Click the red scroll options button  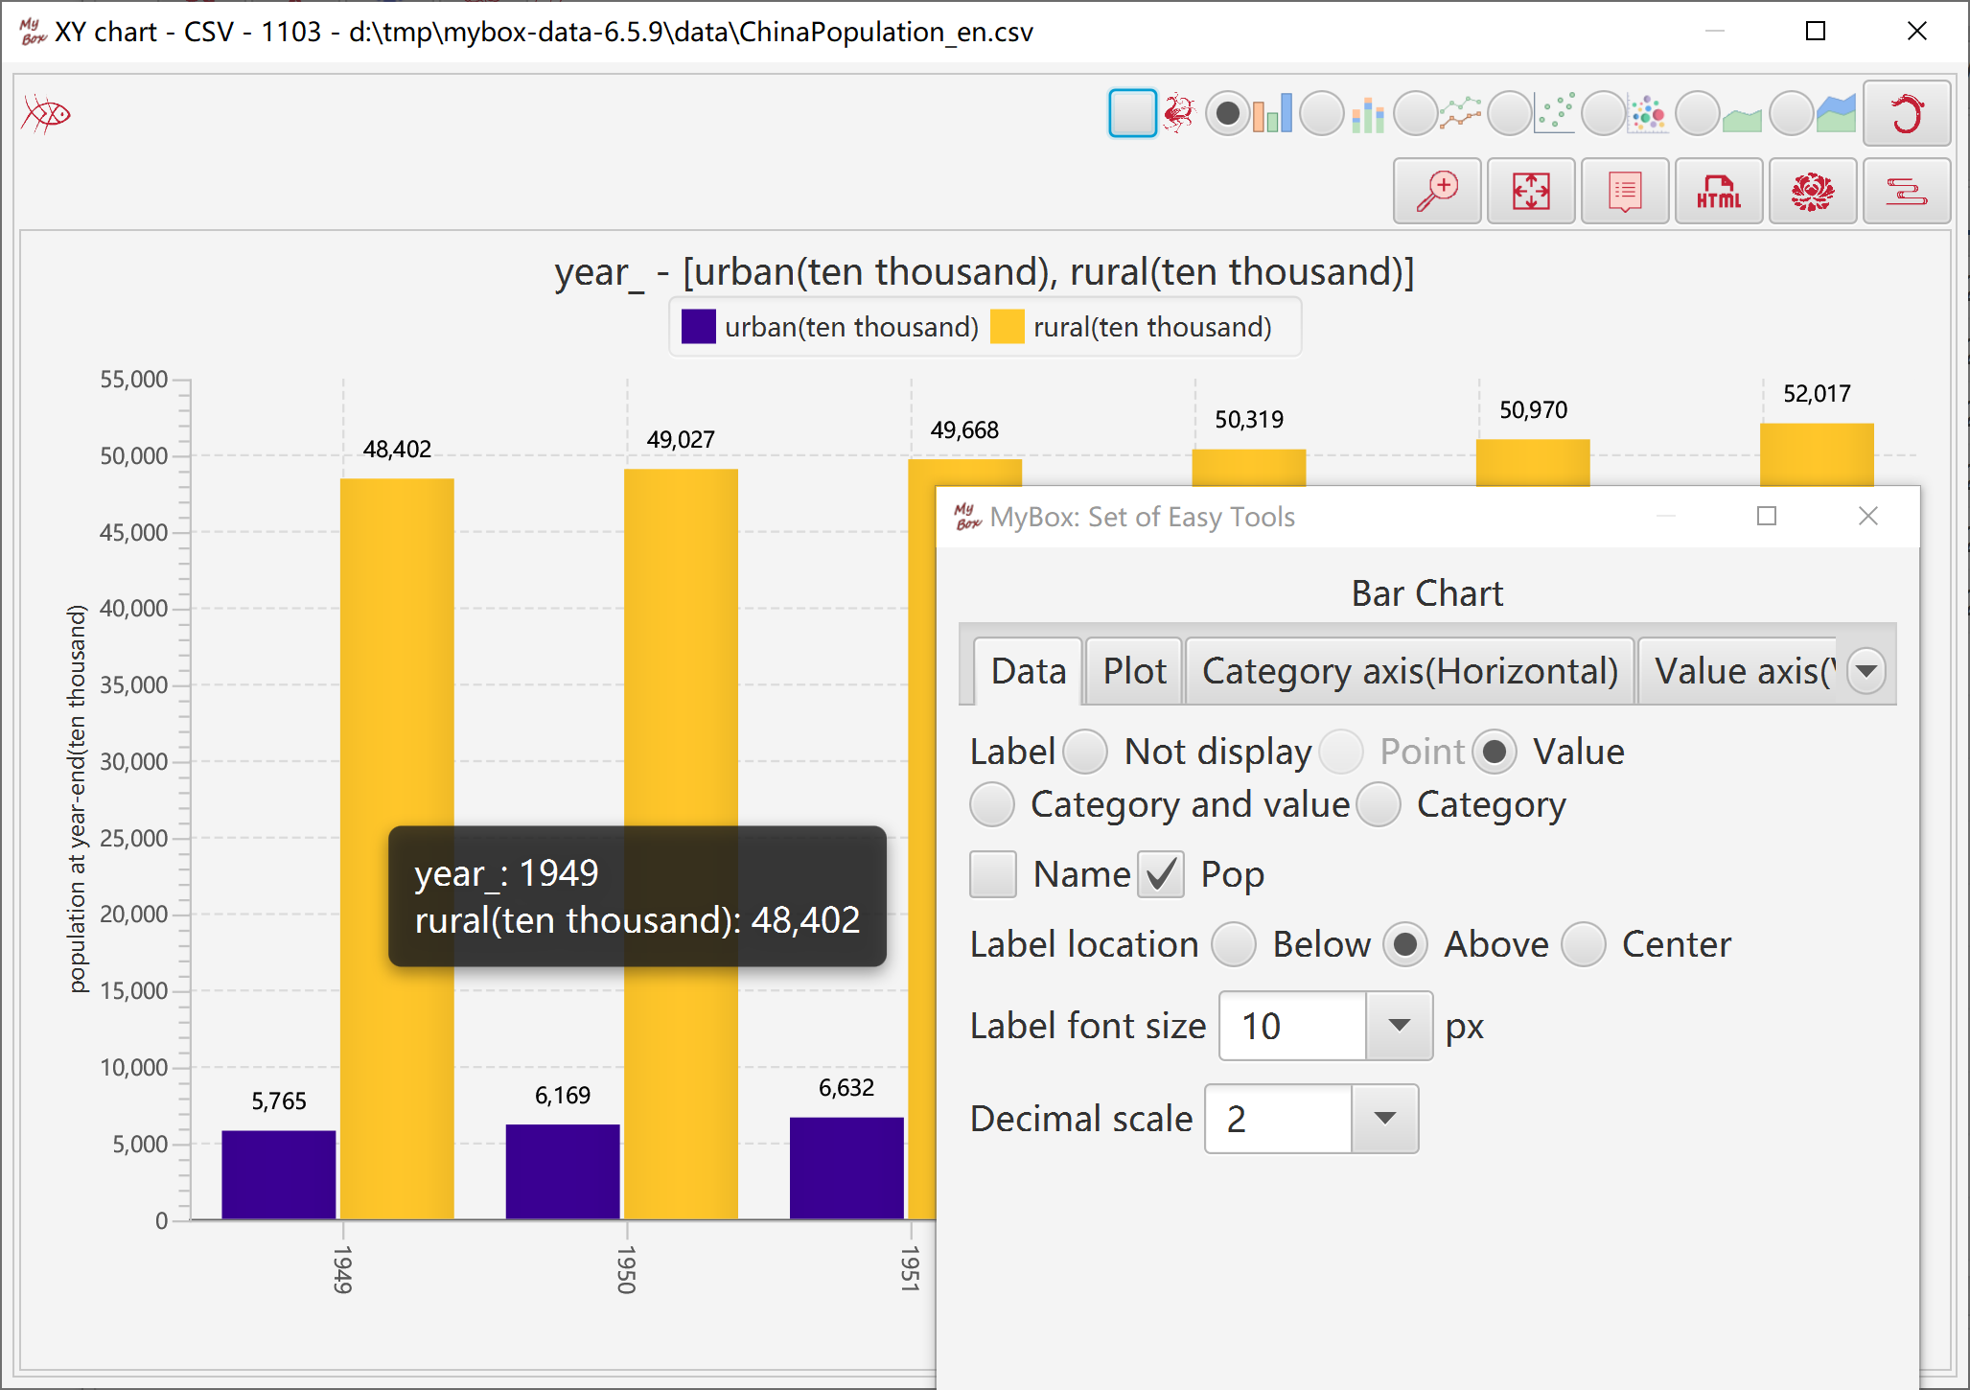1907,192
